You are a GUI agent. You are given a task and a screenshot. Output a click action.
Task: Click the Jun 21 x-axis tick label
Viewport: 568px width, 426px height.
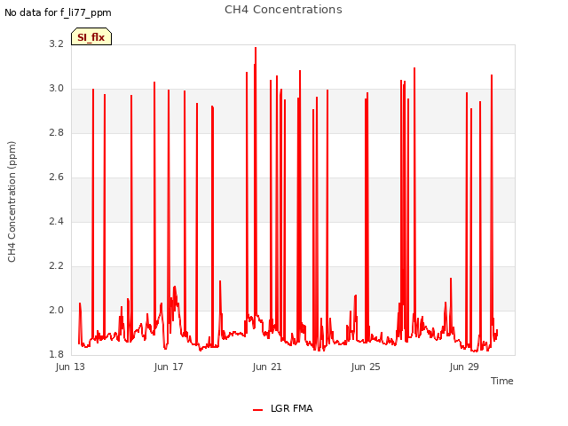pos(267,367)
